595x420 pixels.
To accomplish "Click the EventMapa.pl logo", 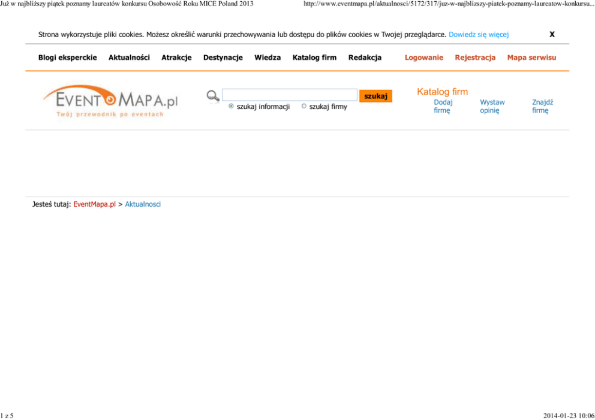I will click(110, 101).
